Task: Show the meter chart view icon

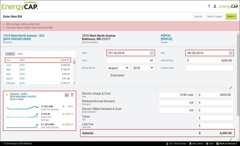Action: [67, 95]
